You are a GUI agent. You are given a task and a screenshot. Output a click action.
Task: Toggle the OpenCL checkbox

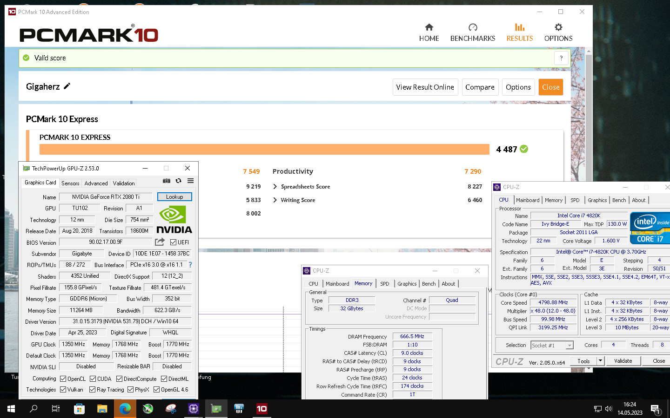(x=63, y=379)
